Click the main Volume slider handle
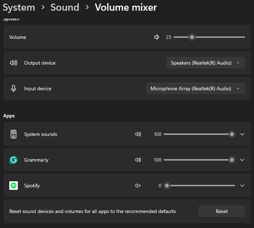The height and width of the screenshot is (228, 254). tap(192, 37)
